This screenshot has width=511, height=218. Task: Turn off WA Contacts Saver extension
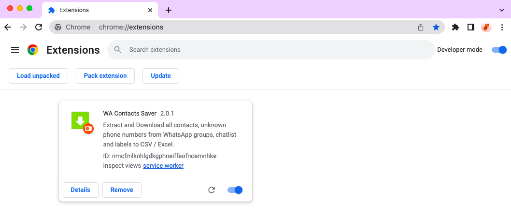[x=235, y=190]
